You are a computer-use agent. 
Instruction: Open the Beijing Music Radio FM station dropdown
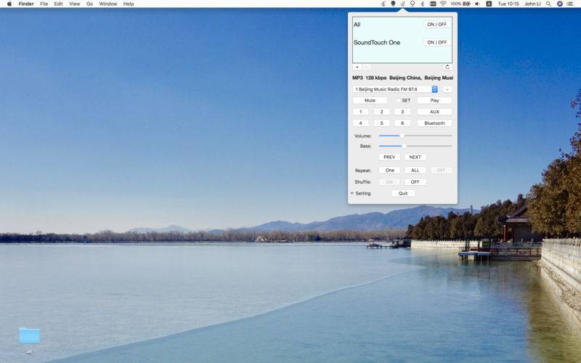click(434, 89)
